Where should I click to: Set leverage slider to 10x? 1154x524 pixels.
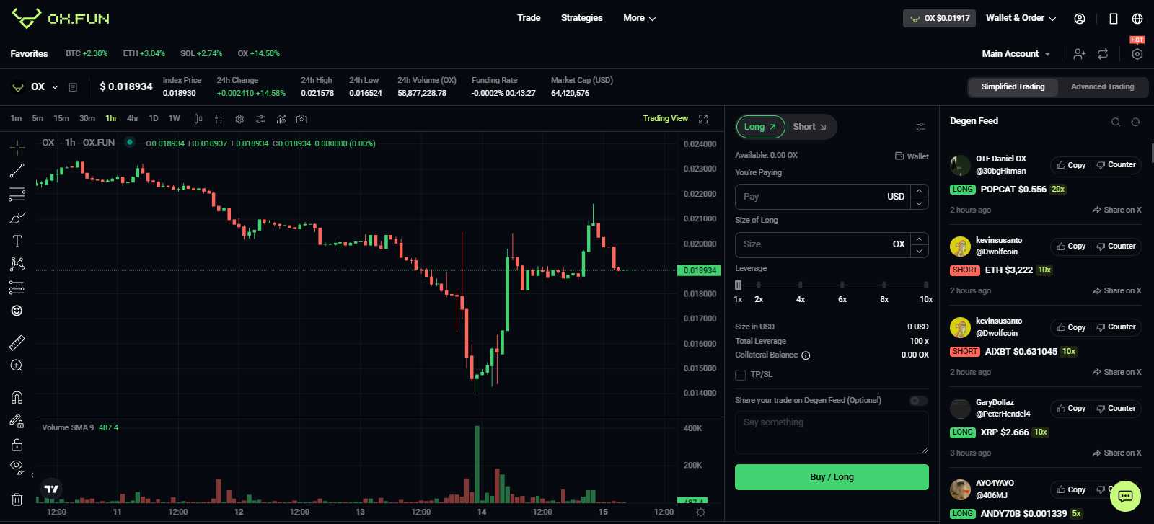point(926,285)
